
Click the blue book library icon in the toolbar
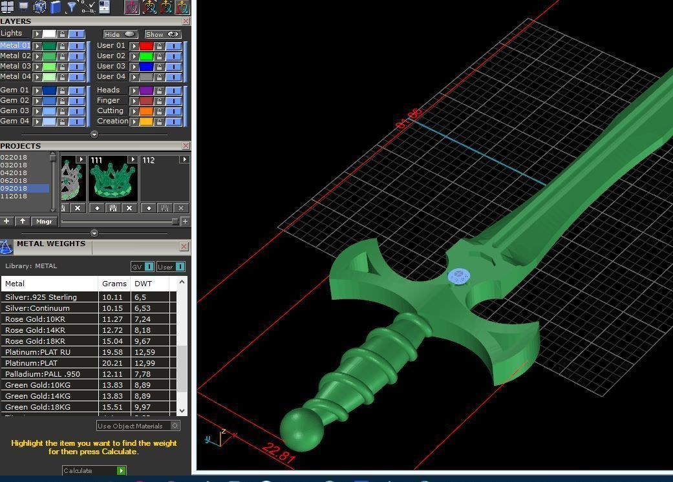point(55,8)
